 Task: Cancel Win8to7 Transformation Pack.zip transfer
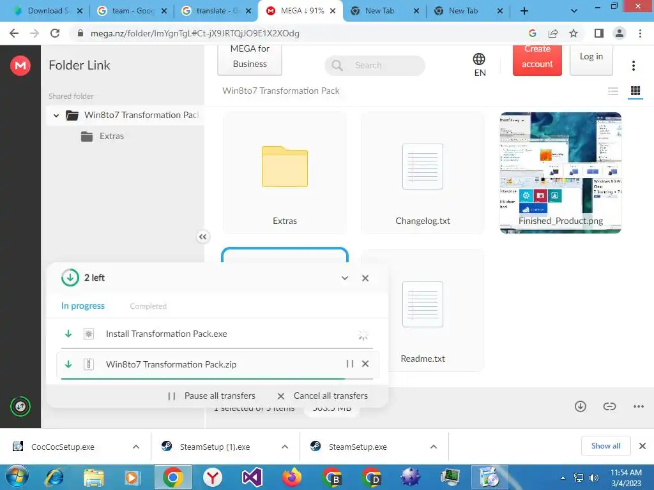365,364
